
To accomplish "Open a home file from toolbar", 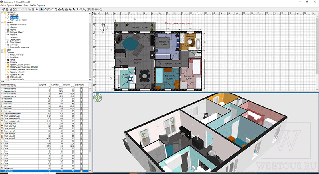I will pyautogui.click(x=7, y=9).
